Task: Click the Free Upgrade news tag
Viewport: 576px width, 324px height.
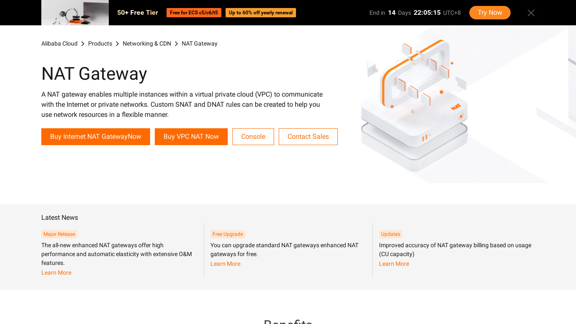Action: click(228, 234)
